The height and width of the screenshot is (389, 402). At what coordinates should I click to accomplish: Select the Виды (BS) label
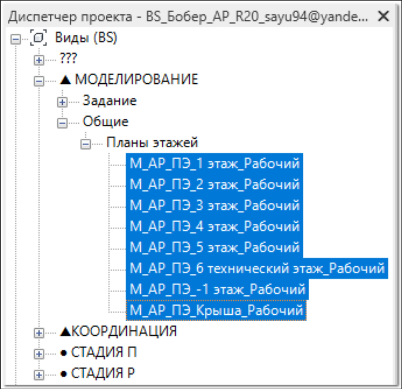click(86, 38)
